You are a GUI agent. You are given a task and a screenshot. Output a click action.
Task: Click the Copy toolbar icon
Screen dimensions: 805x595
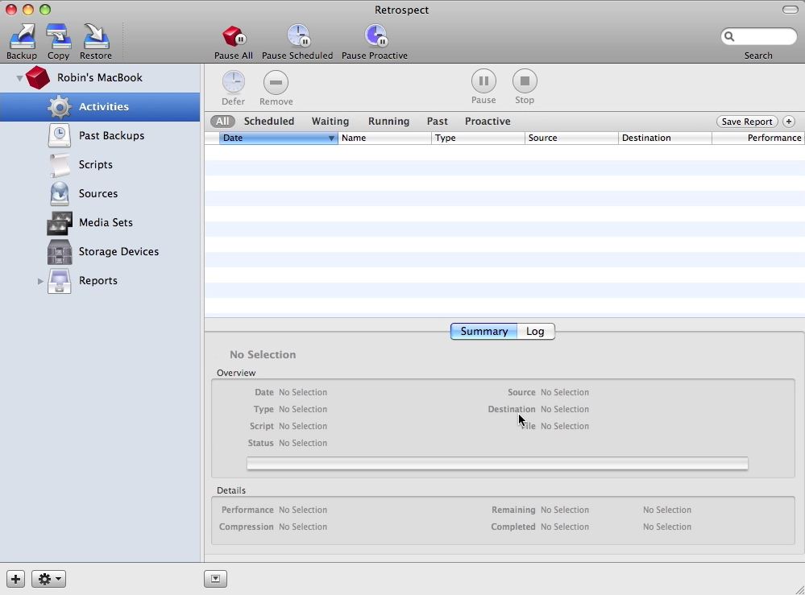pos(58,36)
